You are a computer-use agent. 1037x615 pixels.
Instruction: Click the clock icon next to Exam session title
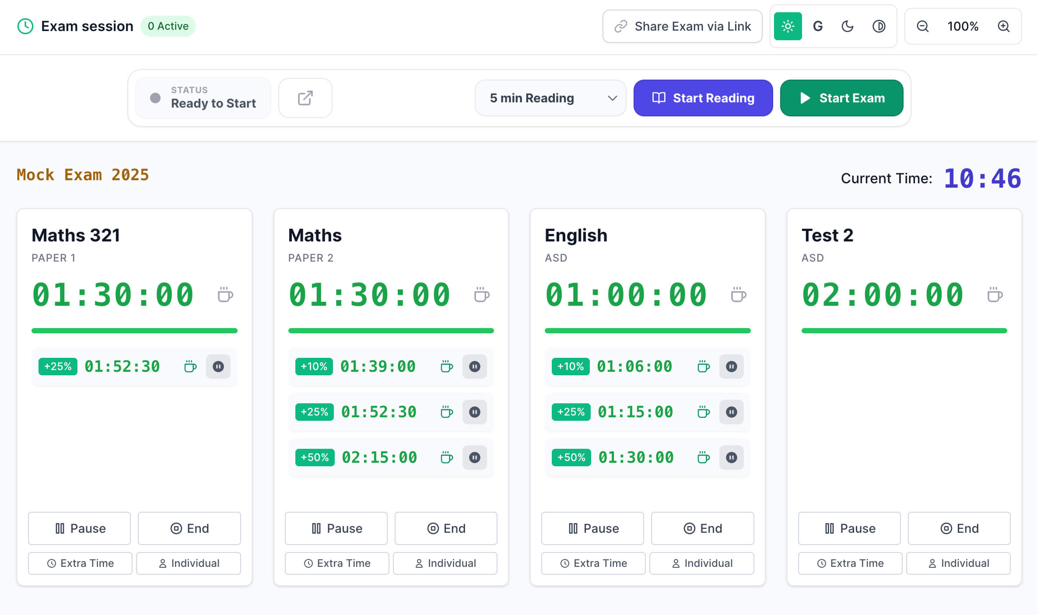pos(25,26)
